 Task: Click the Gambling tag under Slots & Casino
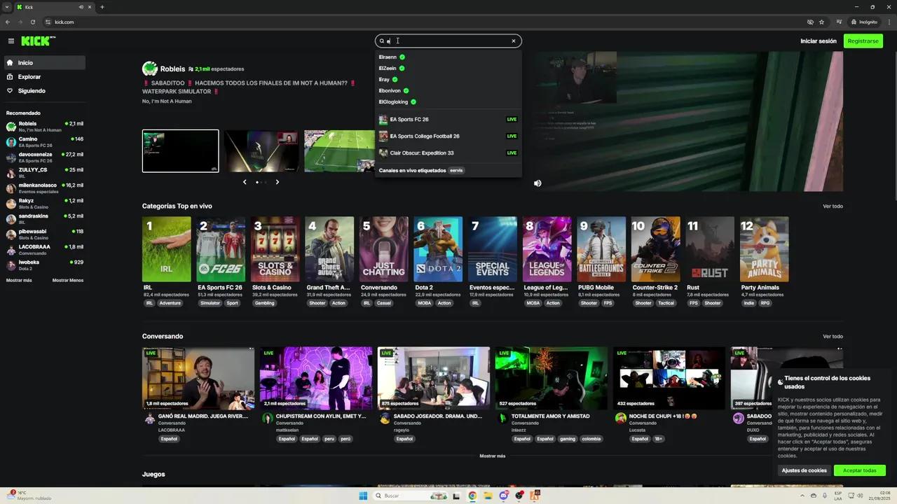pyautogui.click(x=265, y=303)
